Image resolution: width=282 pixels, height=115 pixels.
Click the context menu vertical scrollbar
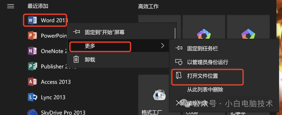(x=175, y=33)
